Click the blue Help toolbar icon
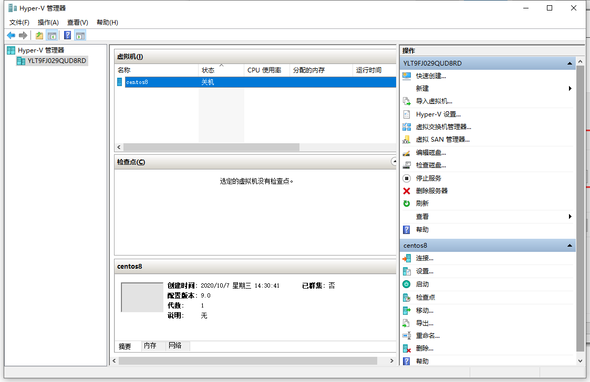This screenshot has width=590, height=382. pyautogui.click(x=67, y=36)
